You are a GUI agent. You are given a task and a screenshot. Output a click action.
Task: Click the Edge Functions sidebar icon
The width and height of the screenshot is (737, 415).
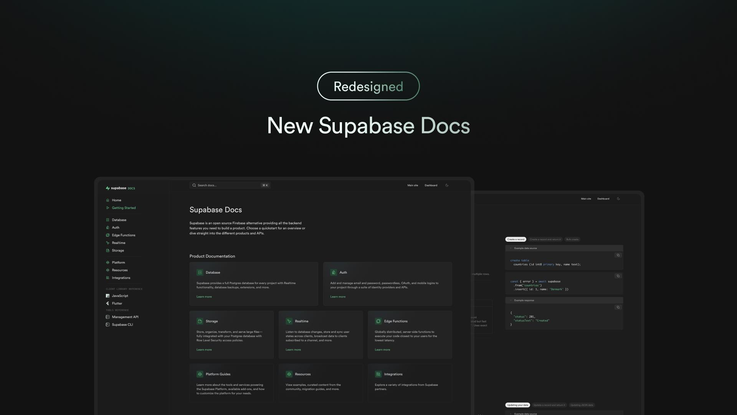[x=107, y=235]
